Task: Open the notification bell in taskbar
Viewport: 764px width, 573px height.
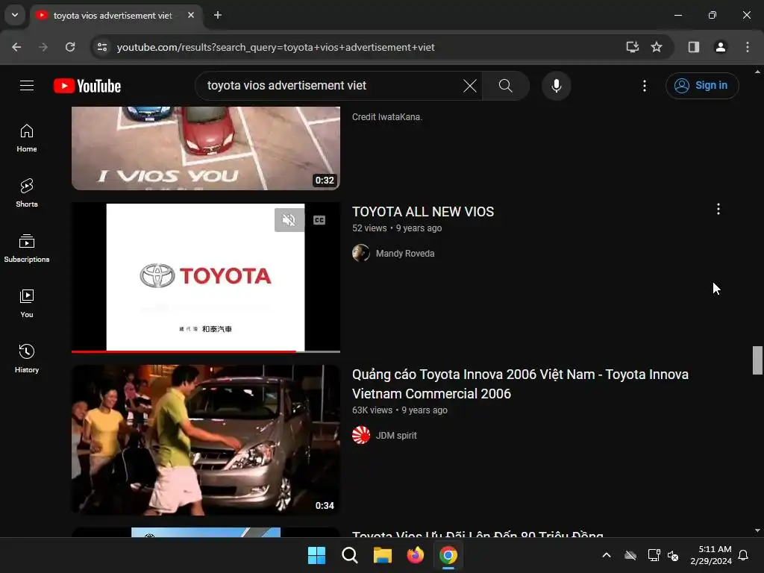Action: (x=744, y=555)
